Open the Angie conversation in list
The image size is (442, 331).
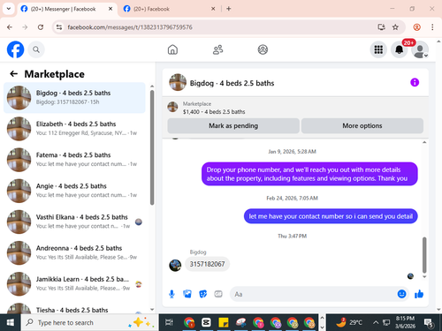[x=74, y=191]
